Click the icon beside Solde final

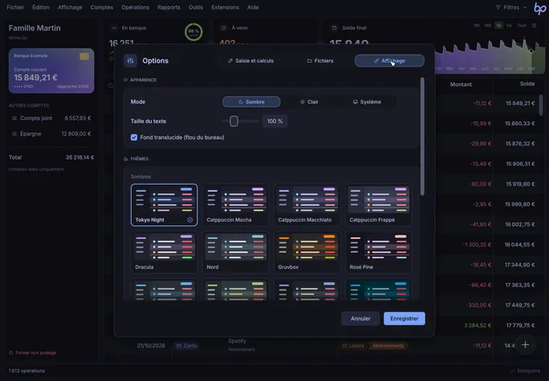(x=334, y=27)
